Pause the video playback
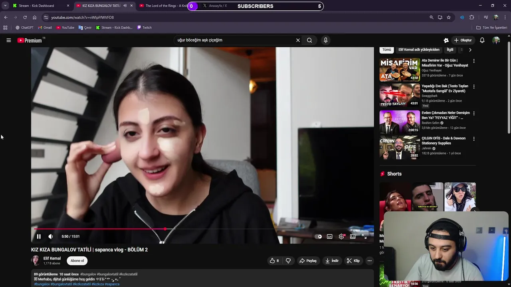 click(39, 236)
